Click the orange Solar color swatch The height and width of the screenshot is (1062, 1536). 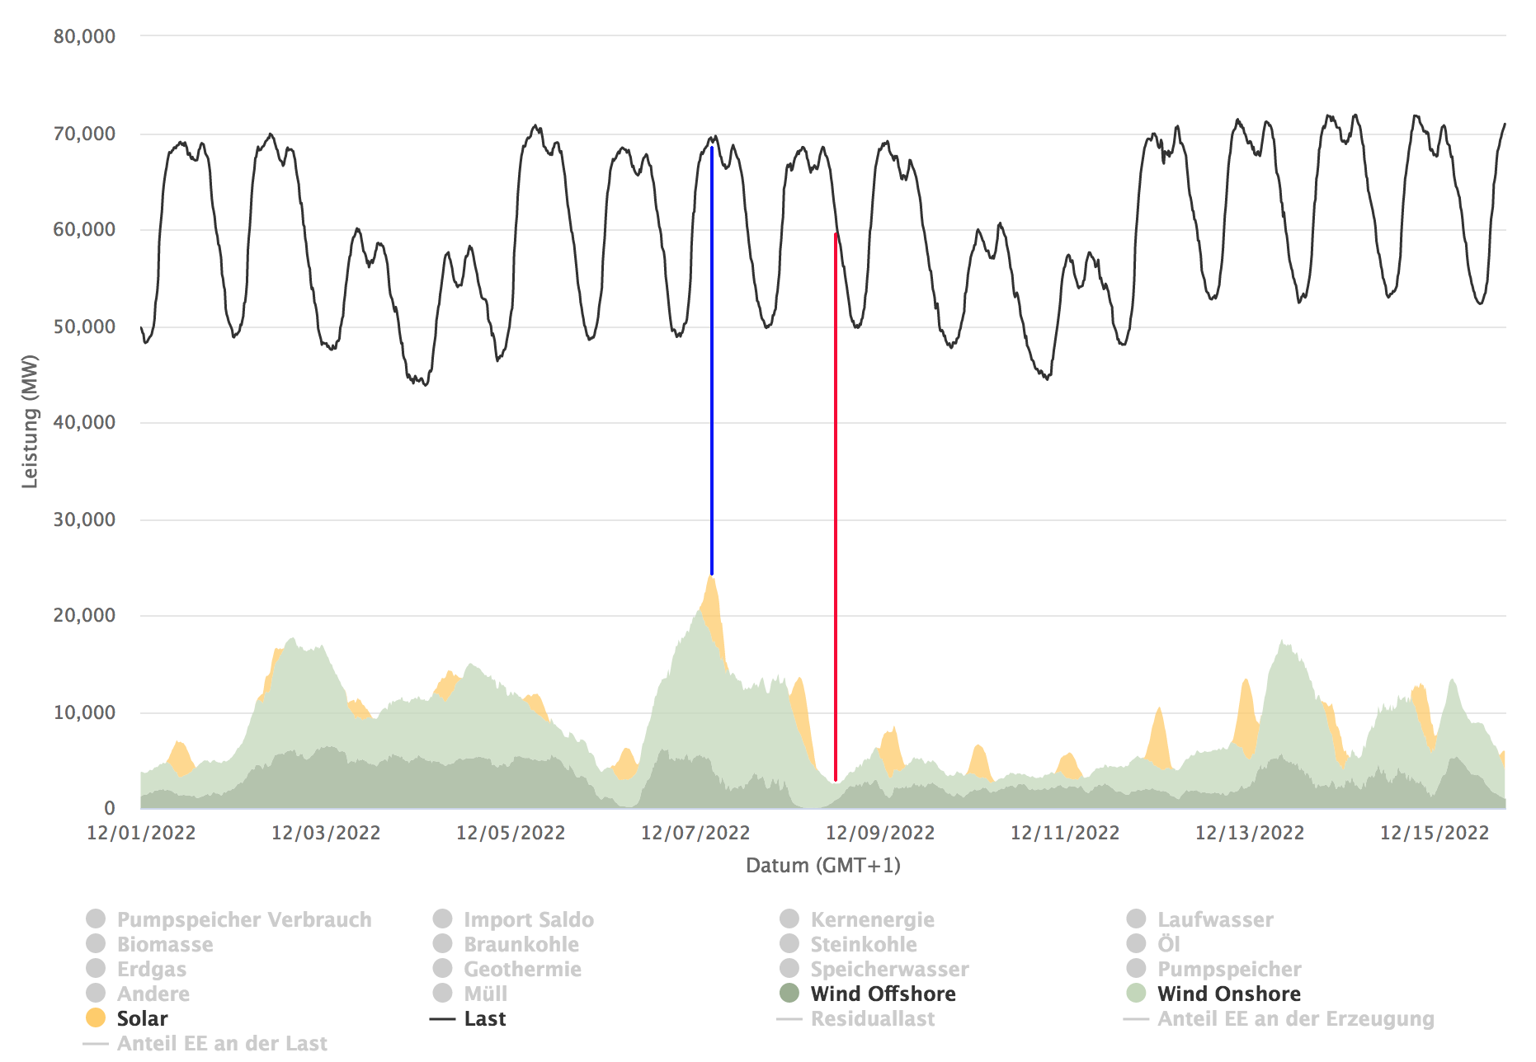[x=96, y=1017]
